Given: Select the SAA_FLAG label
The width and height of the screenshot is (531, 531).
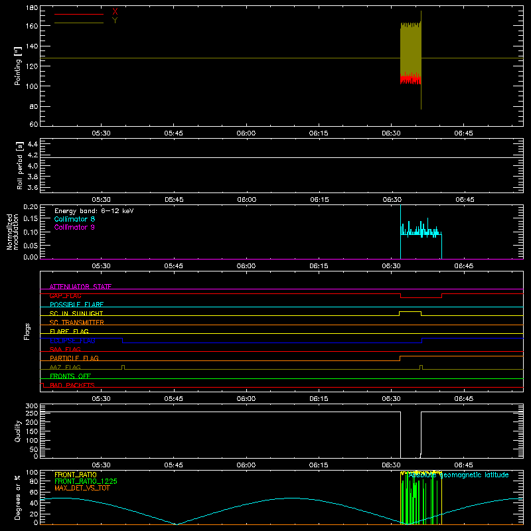Looking at the screenshot, I should (65, 349).
